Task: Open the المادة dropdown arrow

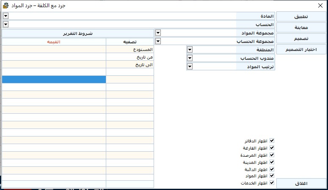Action: [x=6, y=16]
